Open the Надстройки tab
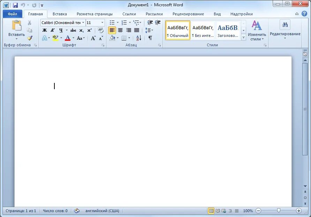Screen dimensions: 311x217 (x=241, y=14)
